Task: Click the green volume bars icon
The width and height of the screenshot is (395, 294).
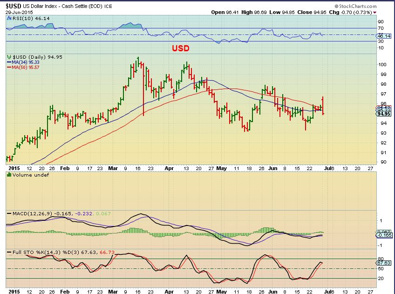Action: pyautogui.click(x=9, y=175)
